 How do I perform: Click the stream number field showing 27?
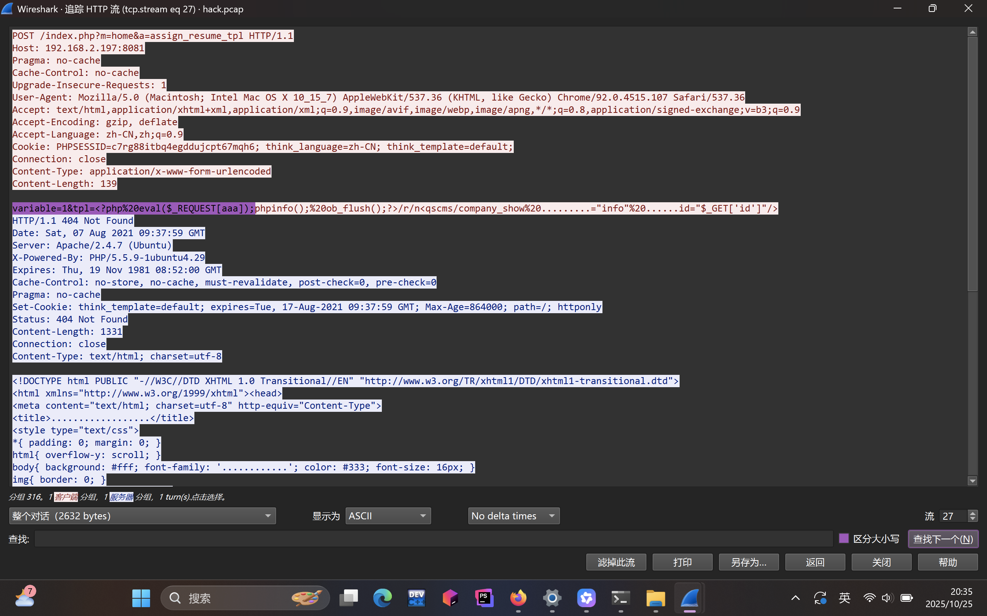click(953, 516)
